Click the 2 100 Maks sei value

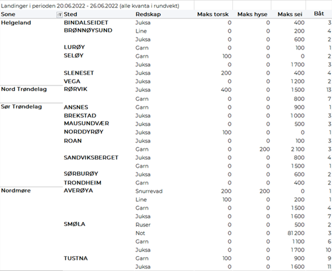pos(296,149)
